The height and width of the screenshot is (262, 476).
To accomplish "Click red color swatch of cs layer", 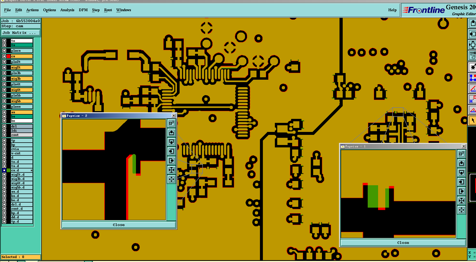I will pos(9,56).
